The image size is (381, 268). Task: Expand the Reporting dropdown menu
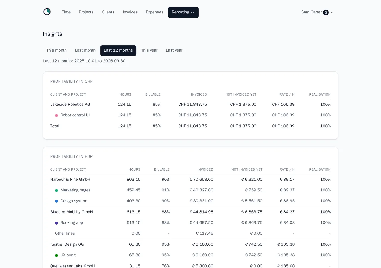[183, 13]
